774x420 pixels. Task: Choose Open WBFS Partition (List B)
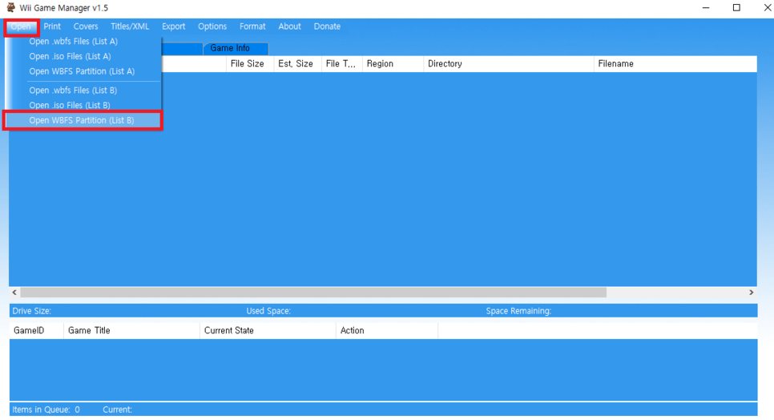point(83,120)
